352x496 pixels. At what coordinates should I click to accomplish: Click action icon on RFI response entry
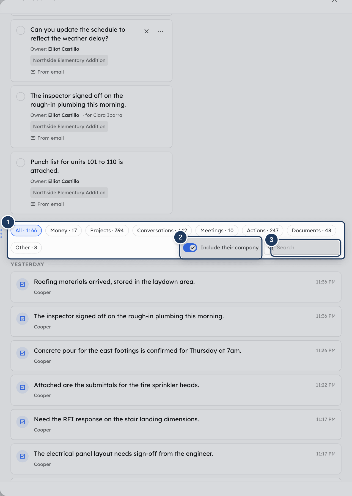tap(23, 422)
